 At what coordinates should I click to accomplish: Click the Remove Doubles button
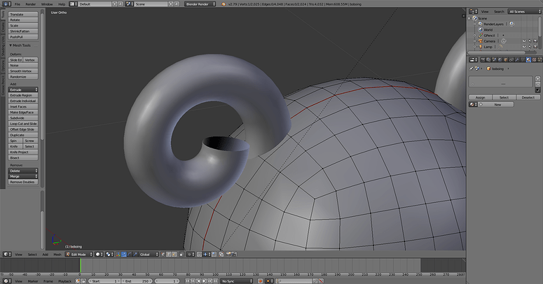tap(23, 182)
